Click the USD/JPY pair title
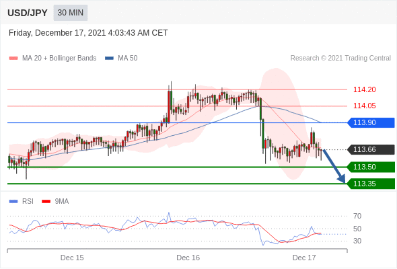397x269 pixels. (28, 13)
